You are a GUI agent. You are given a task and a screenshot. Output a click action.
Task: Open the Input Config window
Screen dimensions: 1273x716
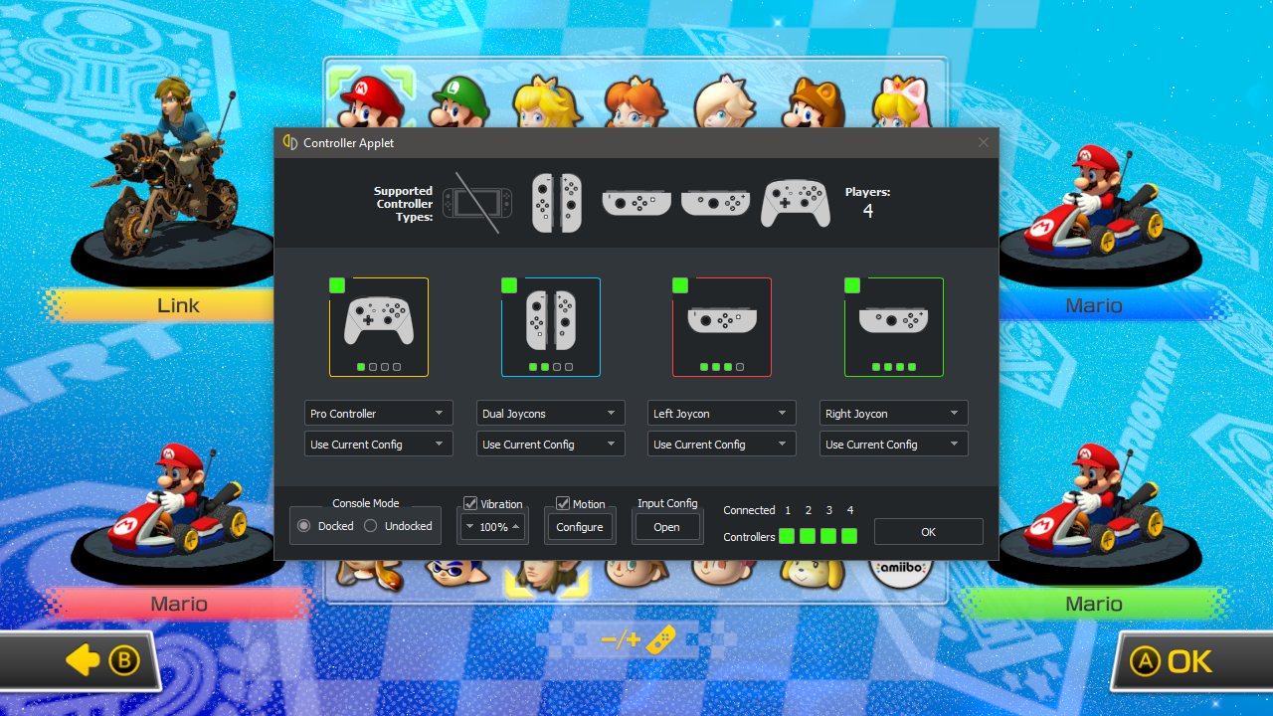[x=666, y=527]
